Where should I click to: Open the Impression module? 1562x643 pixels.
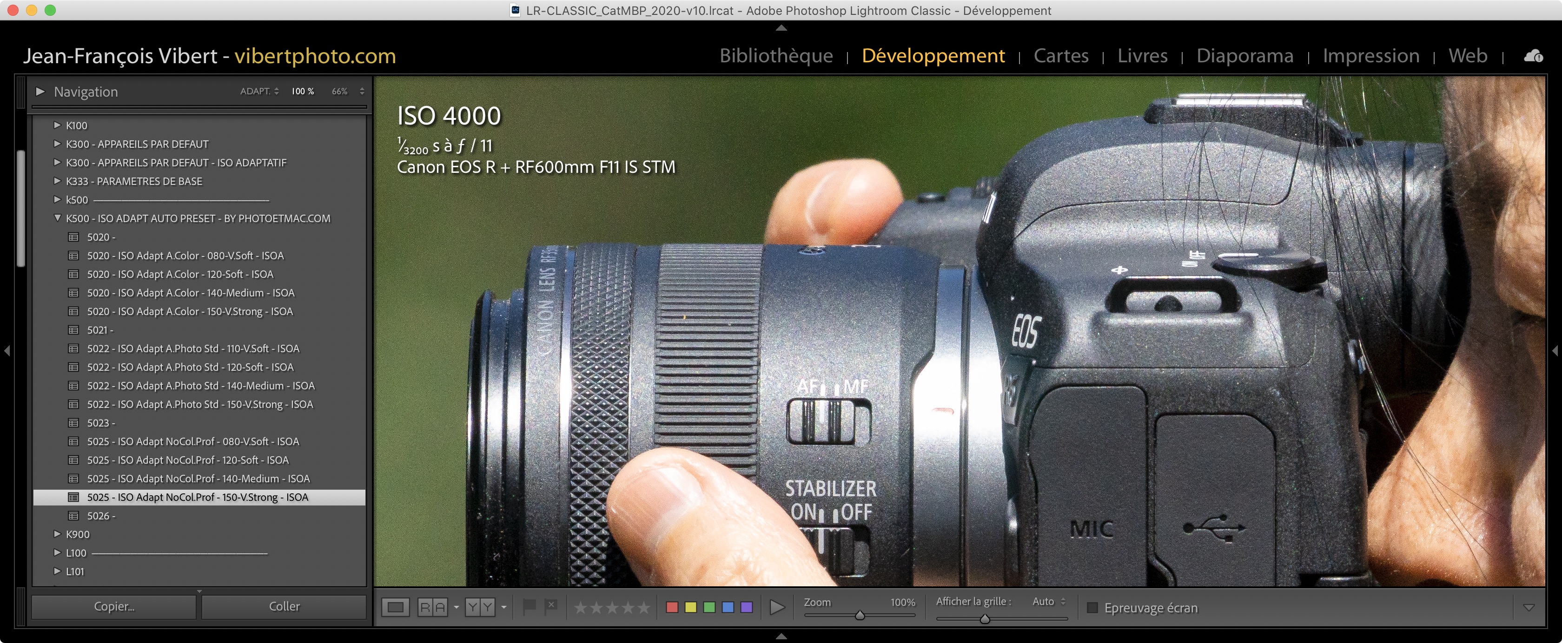point(1370,56)
